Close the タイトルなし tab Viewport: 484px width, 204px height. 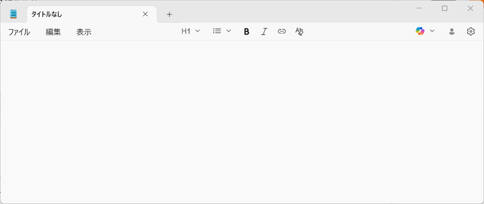[x=145, y=14]
